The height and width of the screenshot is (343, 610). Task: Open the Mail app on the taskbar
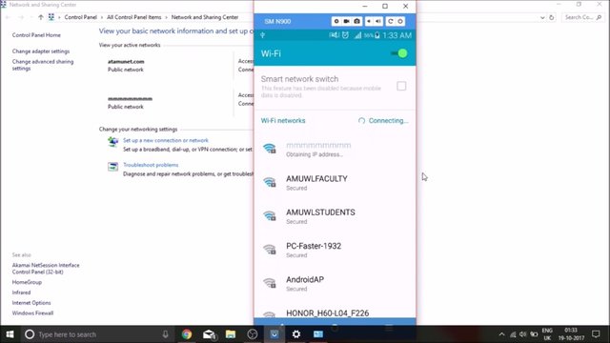click(210, 334)
